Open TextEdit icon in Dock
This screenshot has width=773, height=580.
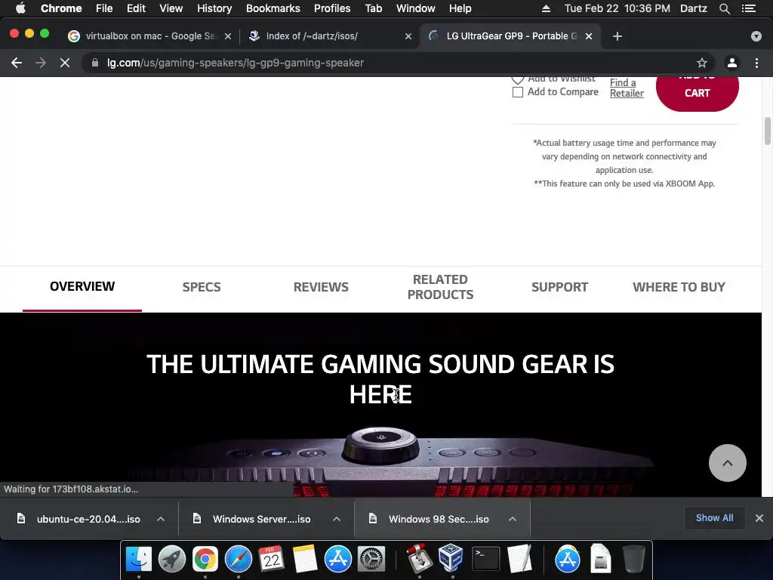519,559
